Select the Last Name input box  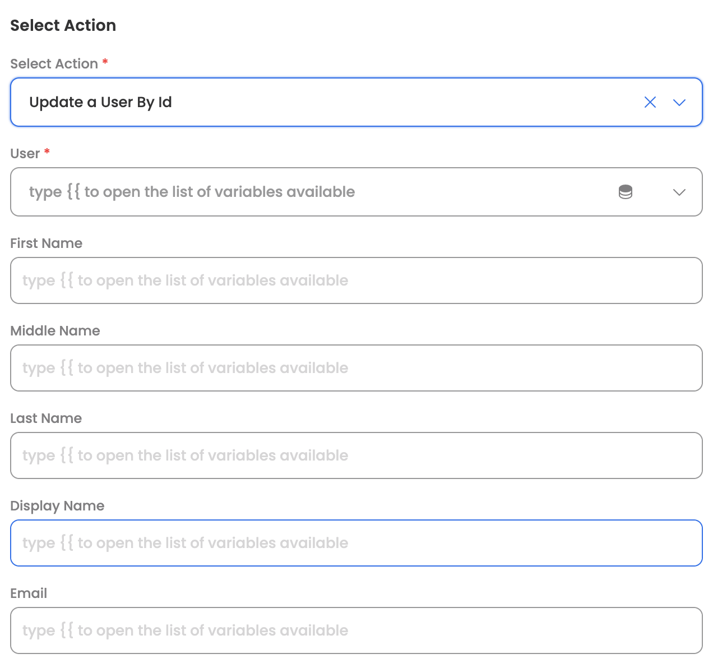coord(356,455)
